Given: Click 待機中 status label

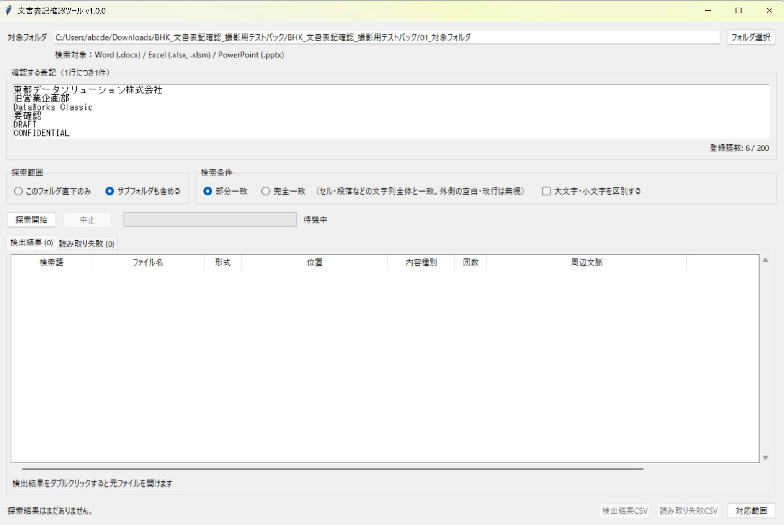Looking at the screenshot, I should pyautogui.click(x=315, y=220).
